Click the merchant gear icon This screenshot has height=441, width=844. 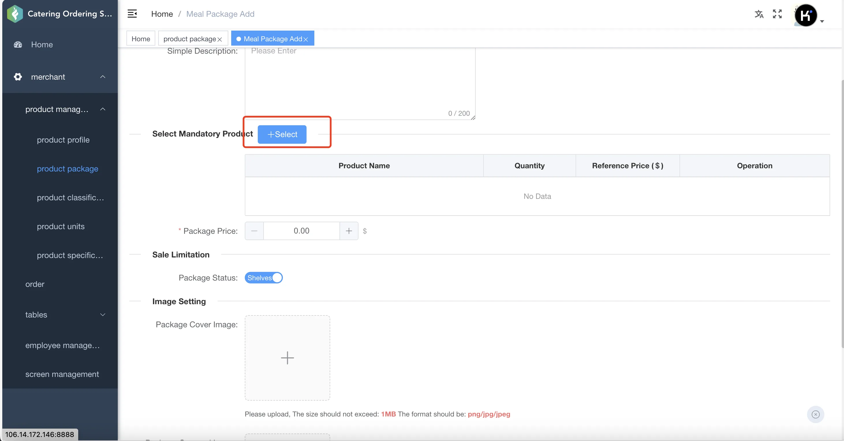18,77
